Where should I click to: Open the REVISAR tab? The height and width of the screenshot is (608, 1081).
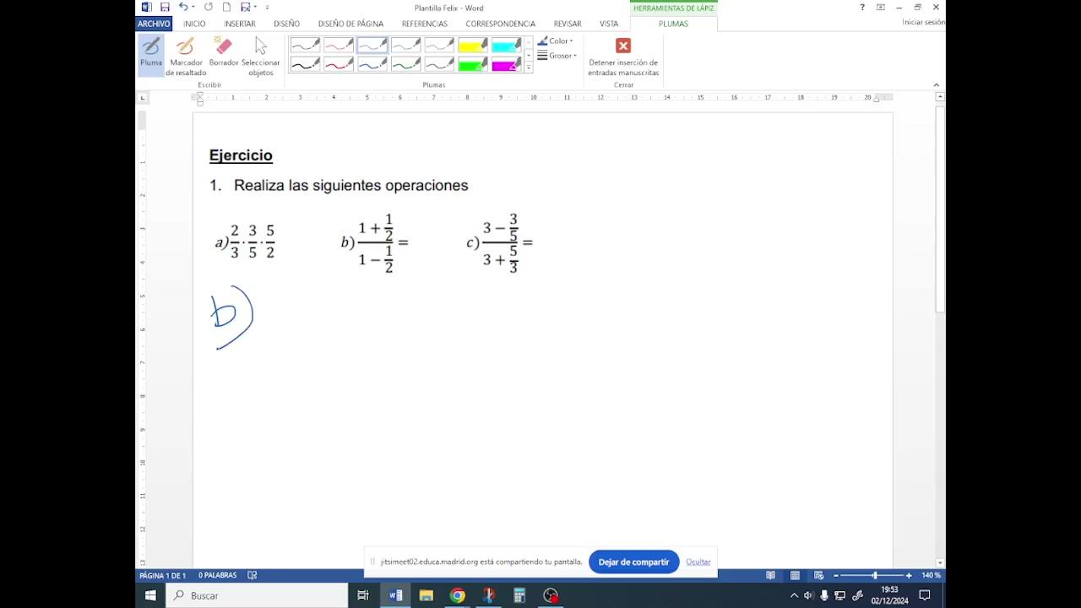pyautogui.click(x=568, y=24)
